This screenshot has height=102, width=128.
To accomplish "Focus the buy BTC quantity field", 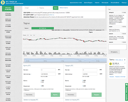I will pos(48,70).
